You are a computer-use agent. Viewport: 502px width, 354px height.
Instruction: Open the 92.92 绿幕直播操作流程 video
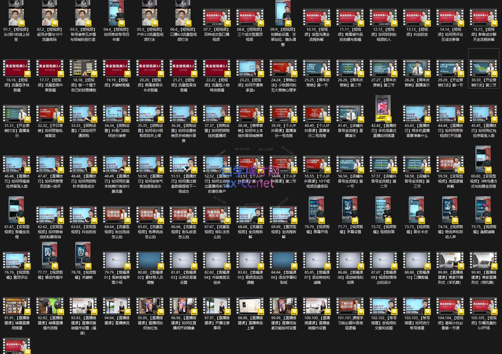click(x=50, y=306)
